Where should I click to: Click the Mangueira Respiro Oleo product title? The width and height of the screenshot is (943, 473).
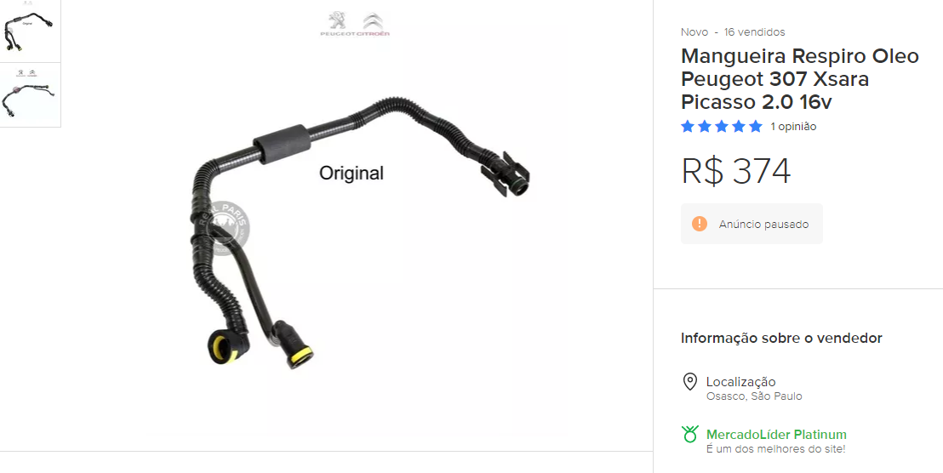[800, 79]
